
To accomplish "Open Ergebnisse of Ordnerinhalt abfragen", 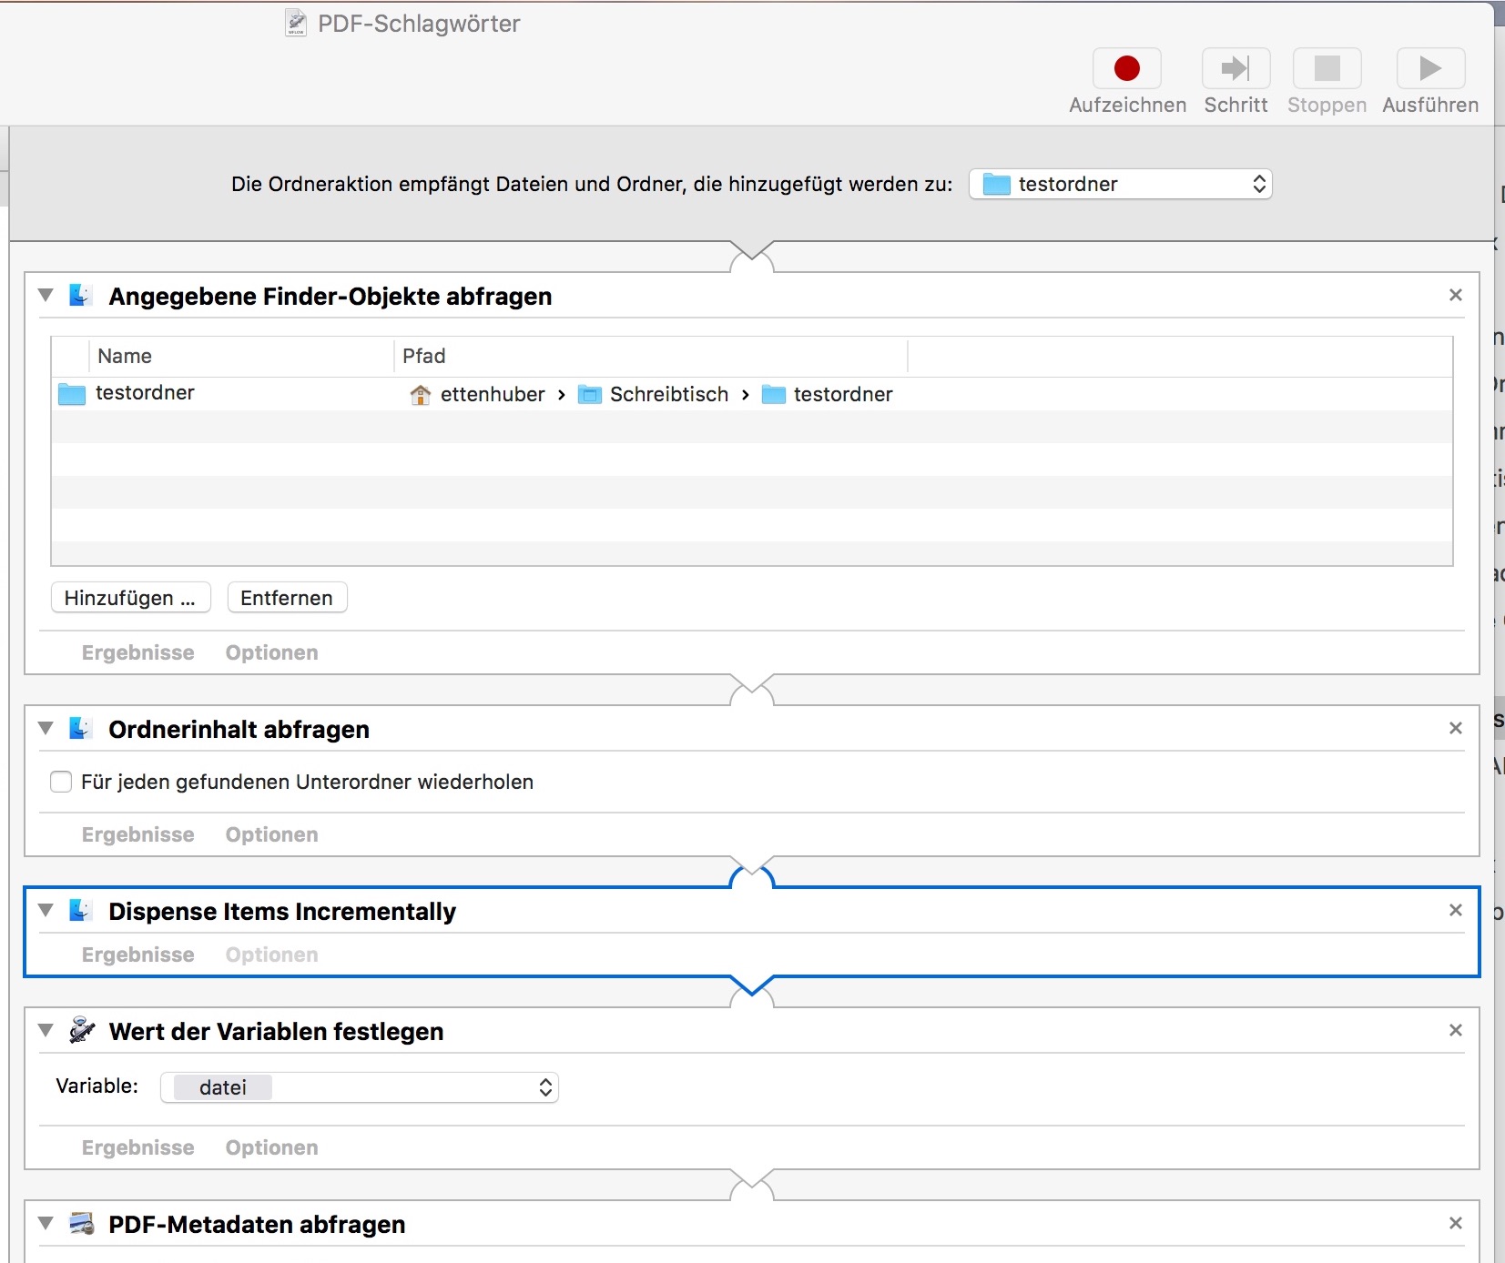I will (x=137, y=834).
